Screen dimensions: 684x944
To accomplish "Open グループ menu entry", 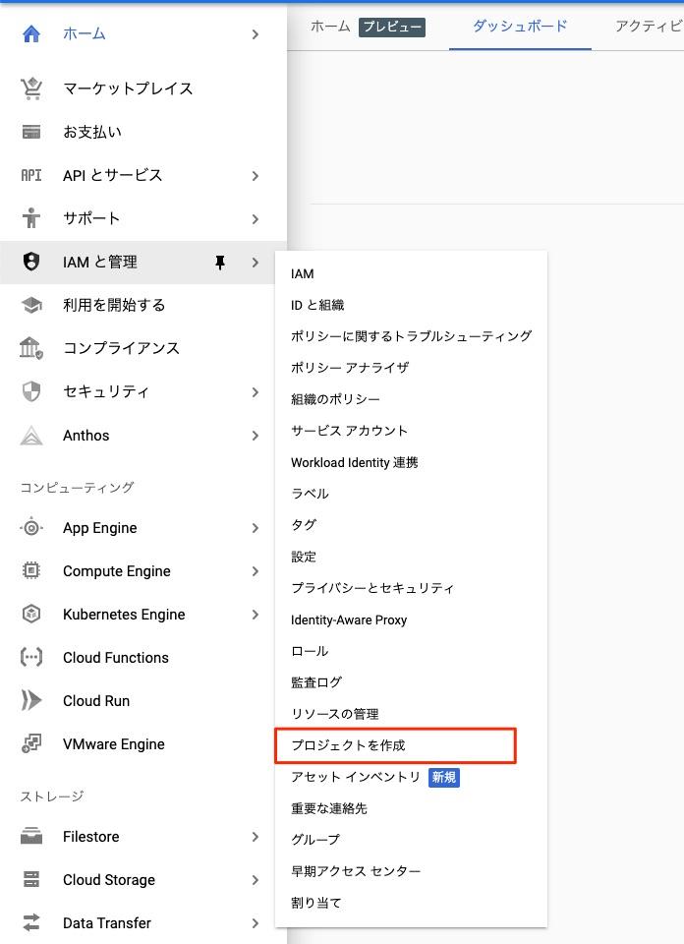I will 315,840.
